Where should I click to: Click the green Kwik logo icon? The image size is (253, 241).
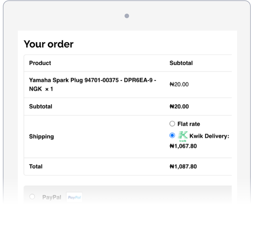(x=183, y=136)
